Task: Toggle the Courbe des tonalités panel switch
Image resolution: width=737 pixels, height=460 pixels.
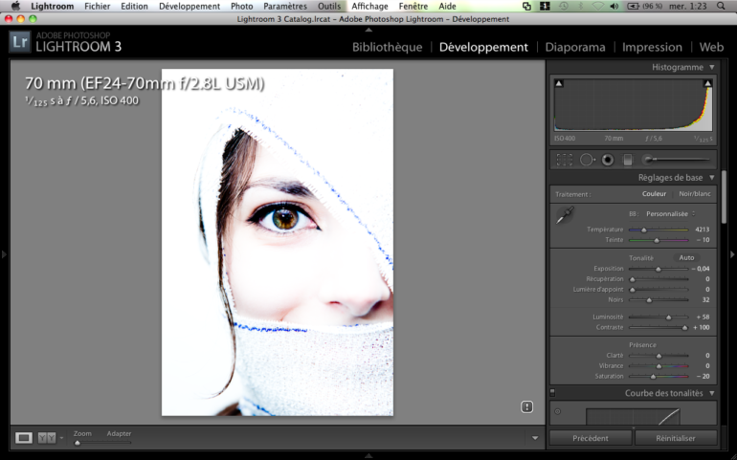Action: click(x=552, y=392)
